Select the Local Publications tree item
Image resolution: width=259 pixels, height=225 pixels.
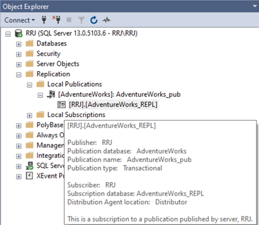(x=74, y=84)
